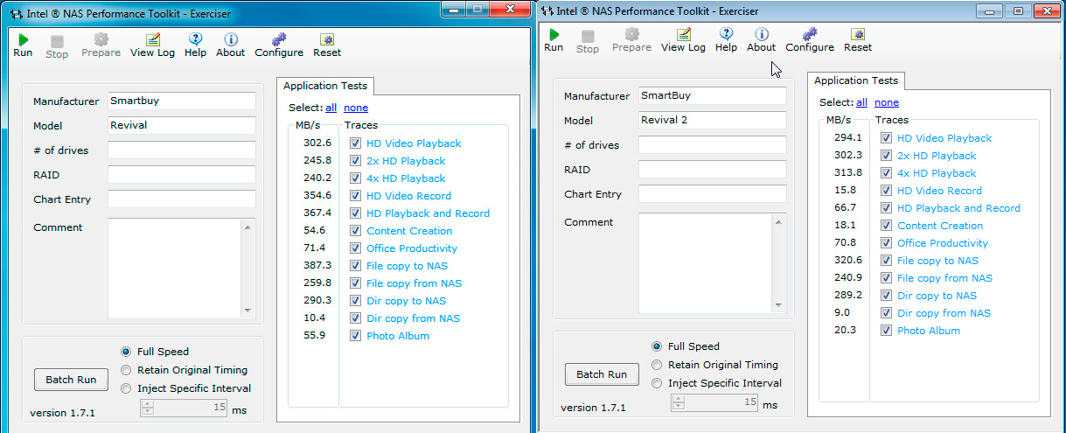Open View Log in left window
The width and height of the screenshot is (1066, 433).
tap(152, 45)
